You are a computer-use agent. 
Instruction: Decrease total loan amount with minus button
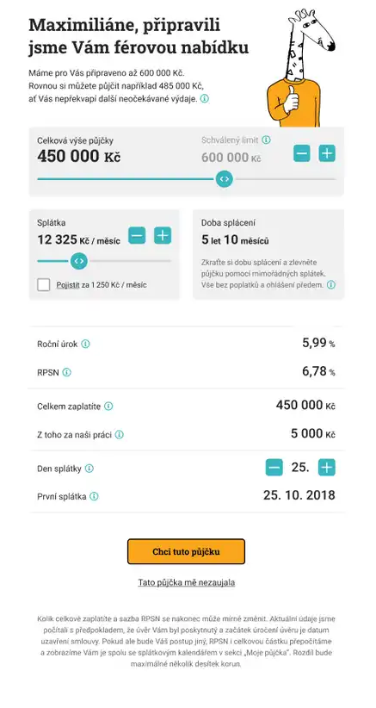pos(302,153)
